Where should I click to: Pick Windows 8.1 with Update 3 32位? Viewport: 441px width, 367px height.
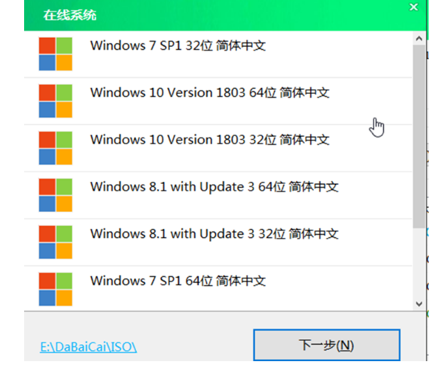tap(218, 242)
